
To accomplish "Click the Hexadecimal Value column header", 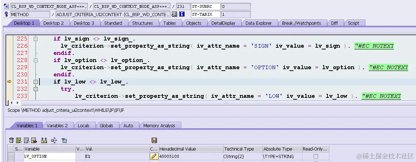I will point(191,149).
